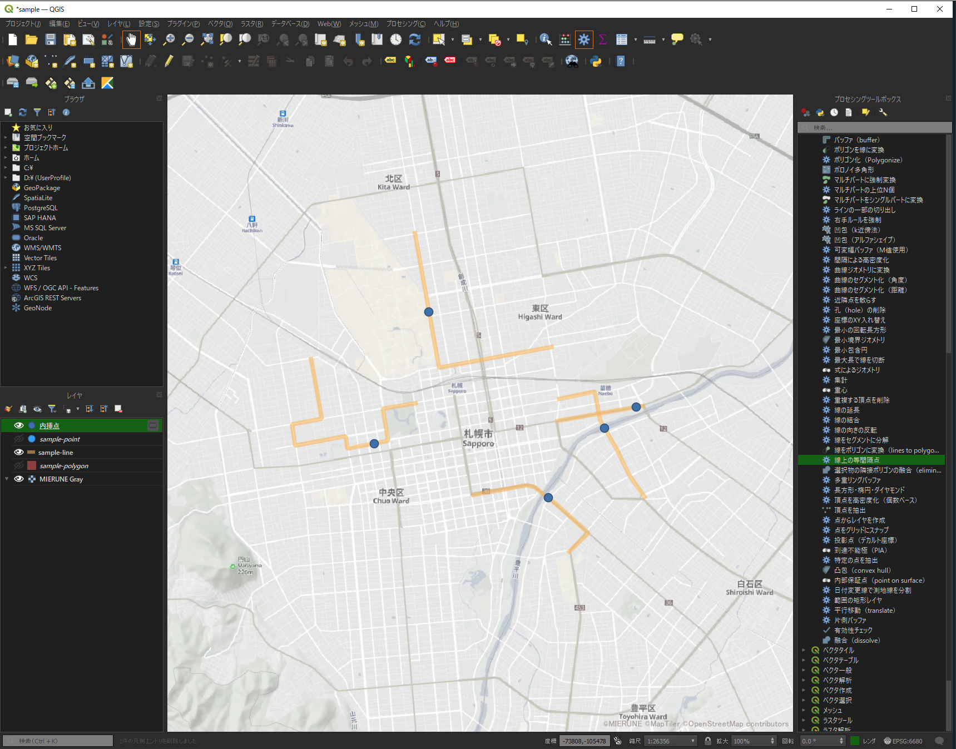Image resolution: width=956 pixels, height=749 pixels.
Task: Select WMS/WMTS in Browser
Action: tap(42, 248)
